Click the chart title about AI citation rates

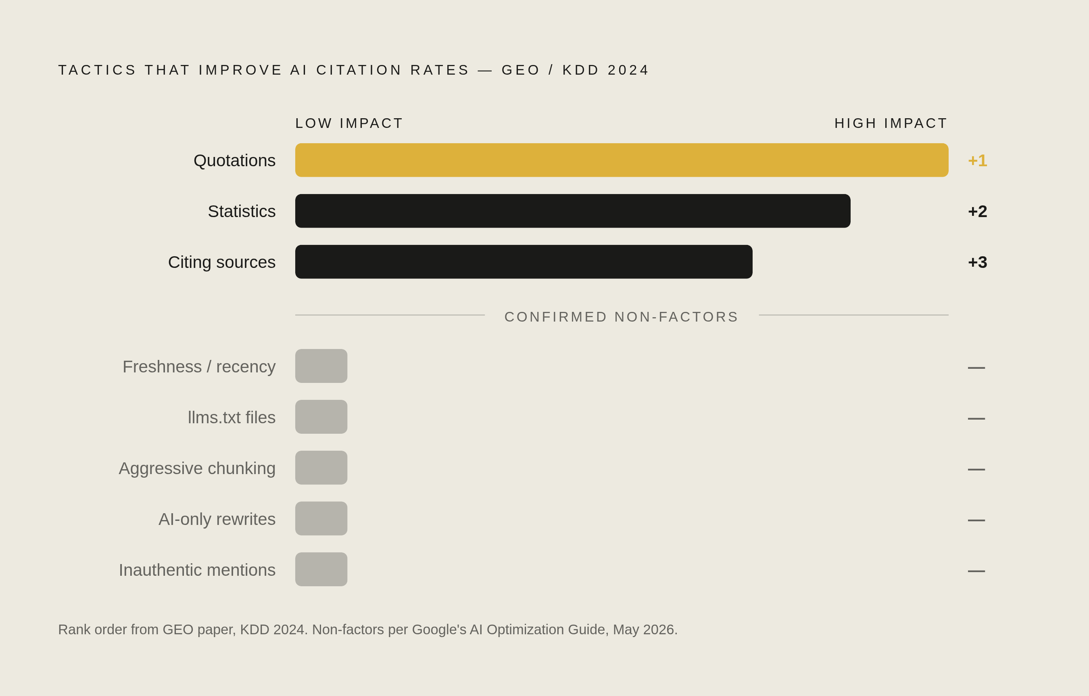click(x=354, y=70)
